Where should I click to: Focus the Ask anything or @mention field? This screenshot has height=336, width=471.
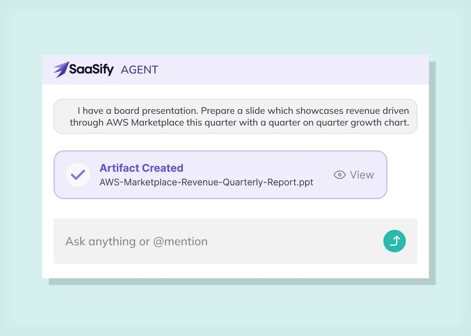click(x=235, y=241)
